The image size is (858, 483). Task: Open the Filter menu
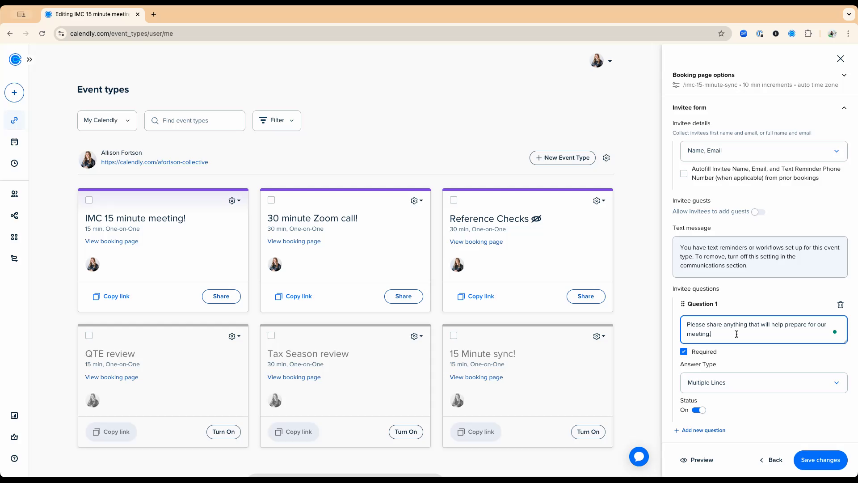coord(277,120)
